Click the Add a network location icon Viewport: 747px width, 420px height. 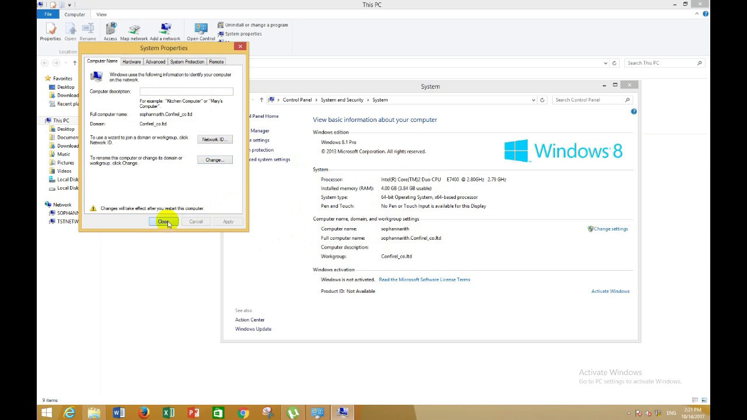(165, 32)
